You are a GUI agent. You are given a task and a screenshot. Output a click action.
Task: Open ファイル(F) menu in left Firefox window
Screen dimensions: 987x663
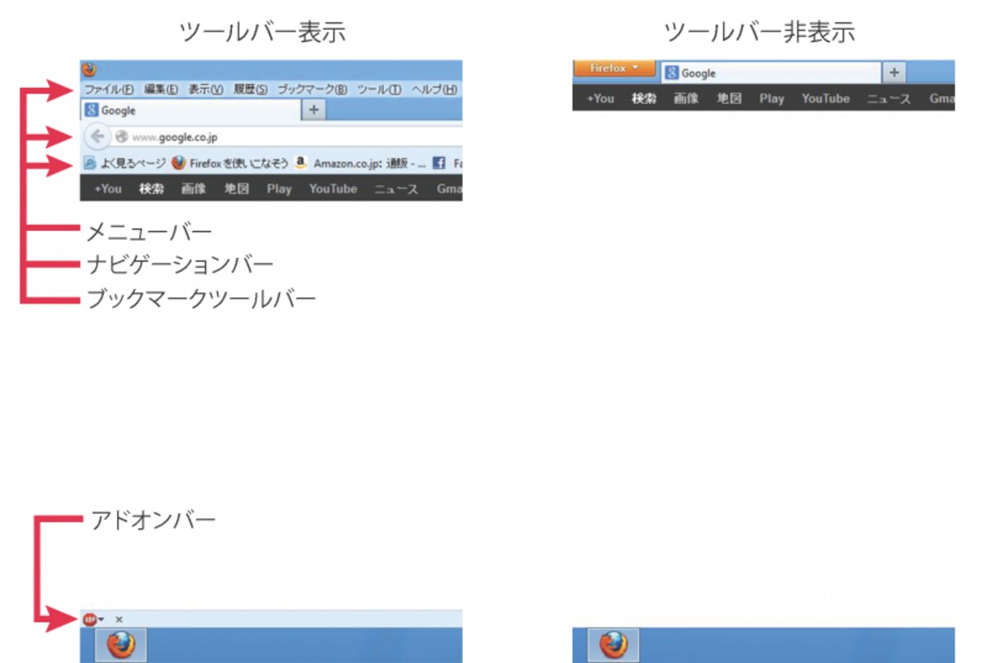click(109, 90)
